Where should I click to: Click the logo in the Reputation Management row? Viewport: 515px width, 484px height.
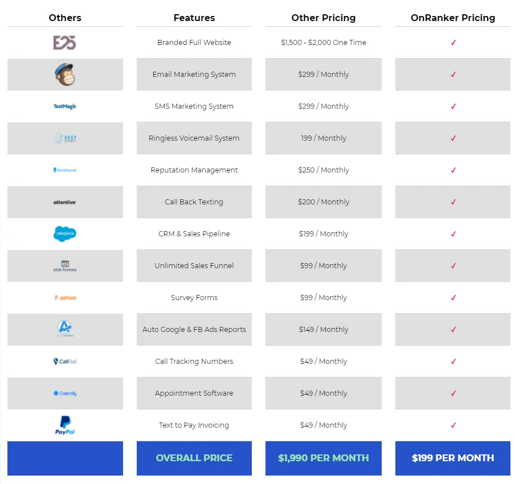coord(65,170)
